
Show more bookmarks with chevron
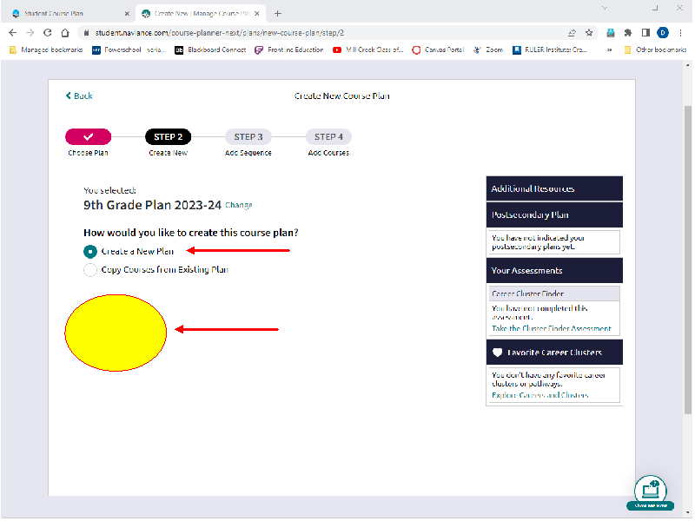click(610, 50)
